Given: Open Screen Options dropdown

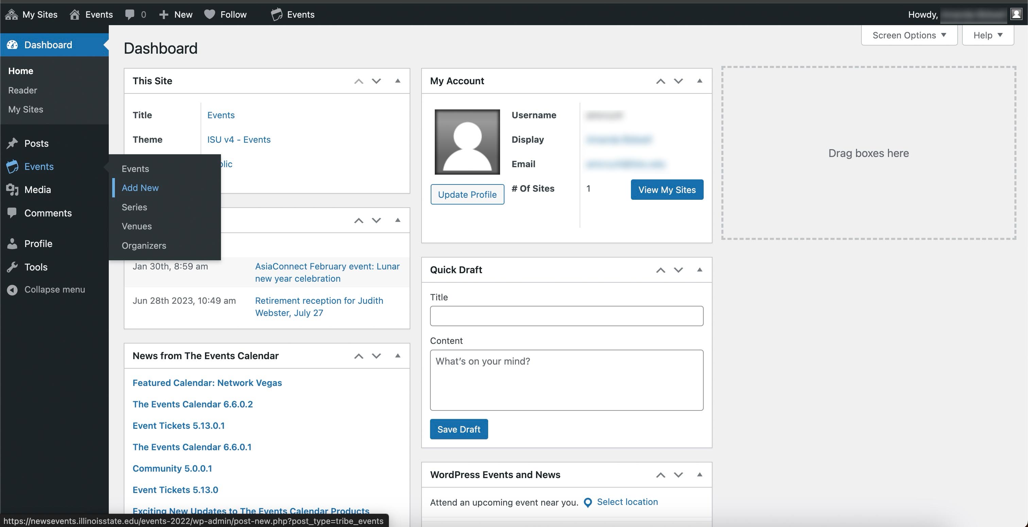Looking at the screenshot, I should pos(909,35).
